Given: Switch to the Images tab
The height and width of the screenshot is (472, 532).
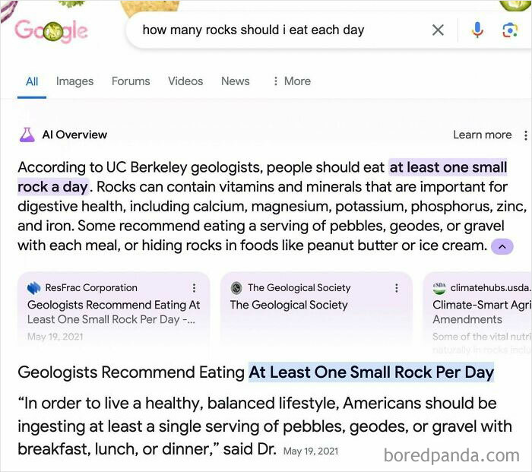Looking at the screenshot, I should [x=74, y=81].
